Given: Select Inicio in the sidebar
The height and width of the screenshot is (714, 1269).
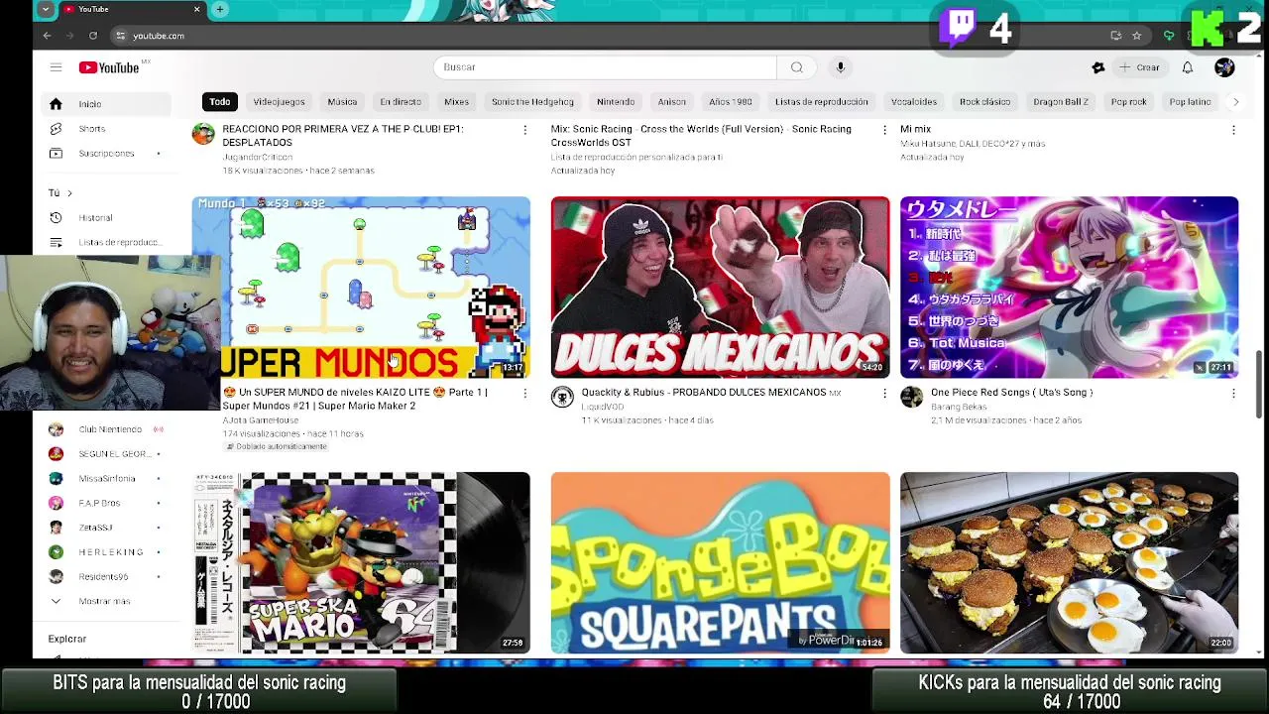Looking at the screenshot, I should tap(107, 104).
